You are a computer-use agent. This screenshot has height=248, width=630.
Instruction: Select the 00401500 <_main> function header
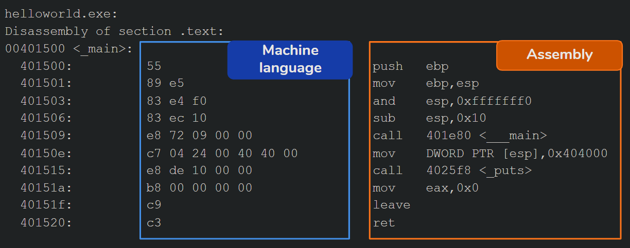coord(69,49)
